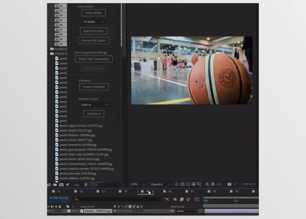Adjust the exposure control showing +0,0

pos(219,184)
